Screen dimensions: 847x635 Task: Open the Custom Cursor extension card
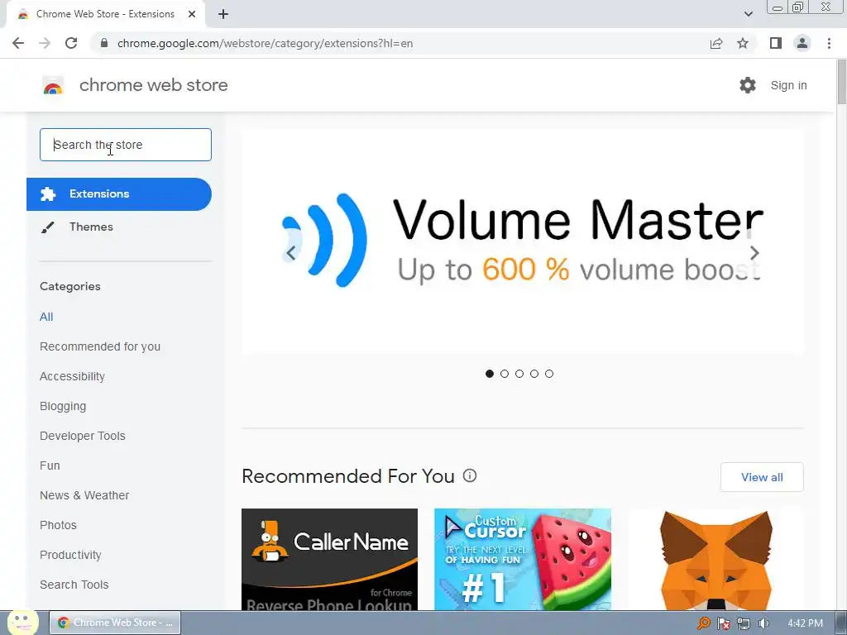(x=523, y=560)
